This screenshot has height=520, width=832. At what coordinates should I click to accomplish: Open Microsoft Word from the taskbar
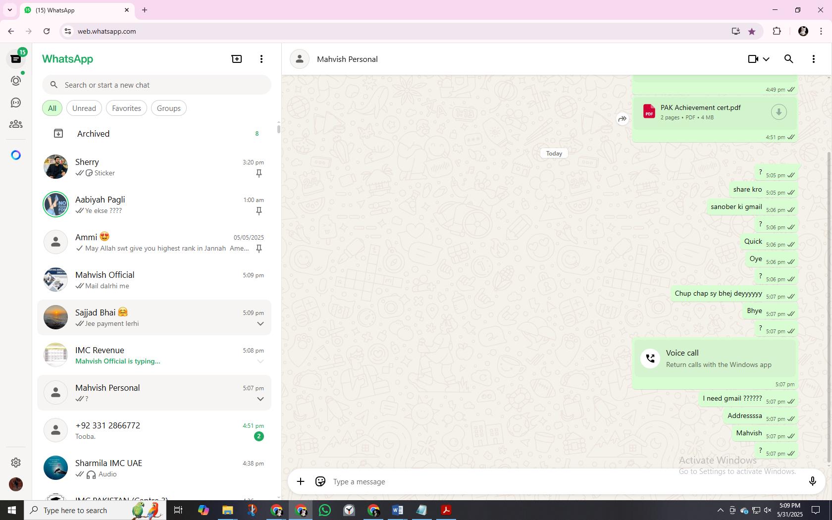397,510
